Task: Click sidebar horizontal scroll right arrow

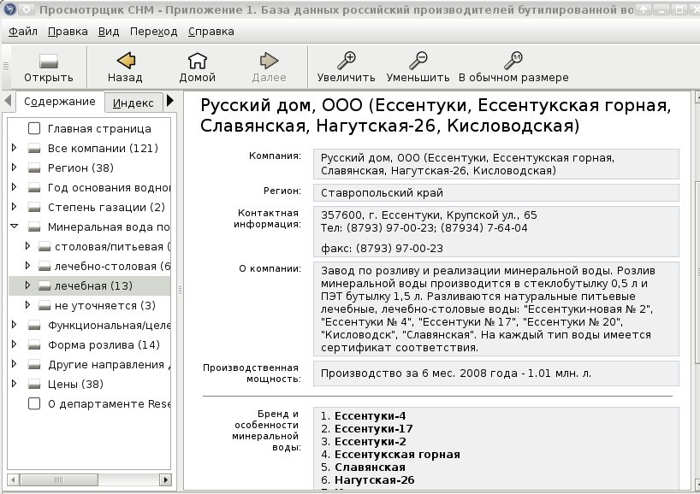Action: pyautogui.click(x=166, y=479)
